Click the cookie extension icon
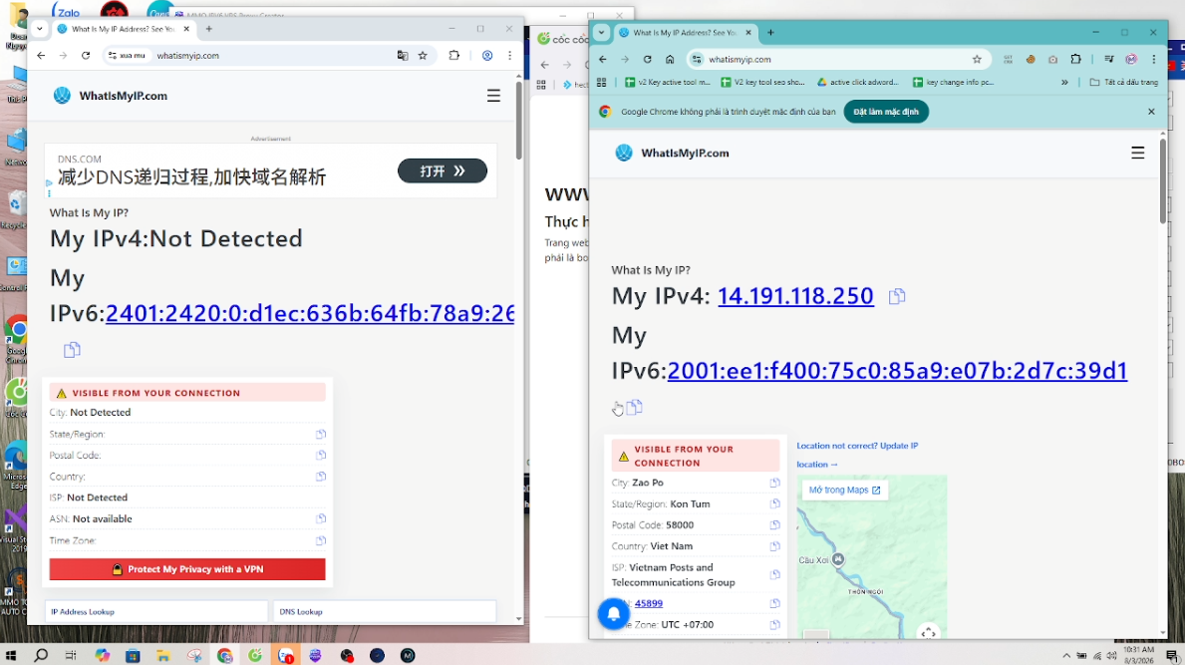 tap(1031, 59)
